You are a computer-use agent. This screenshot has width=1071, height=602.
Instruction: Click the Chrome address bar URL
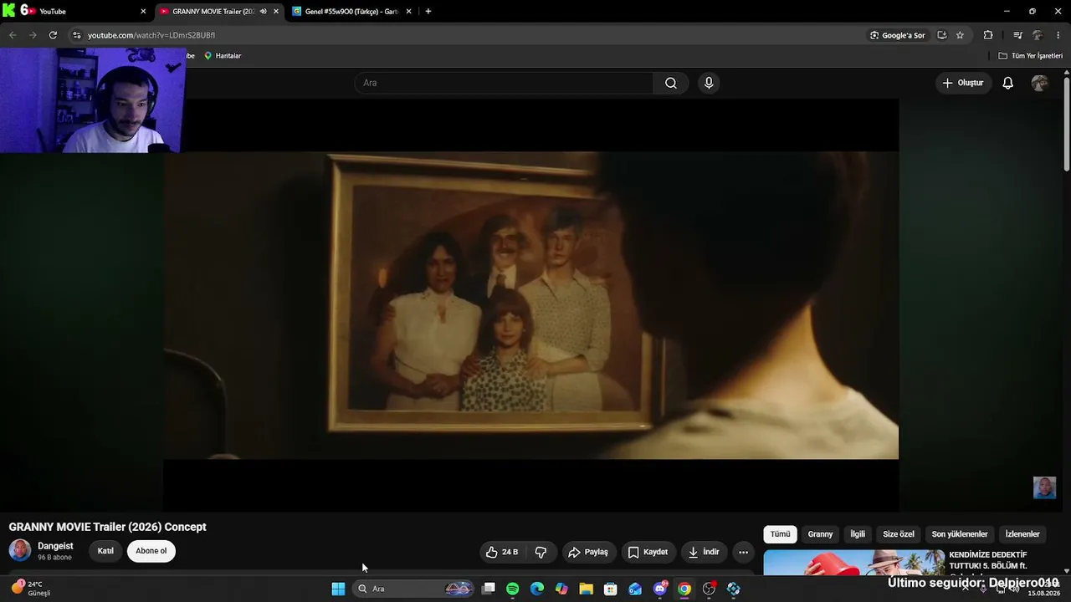tap(151, 35)
